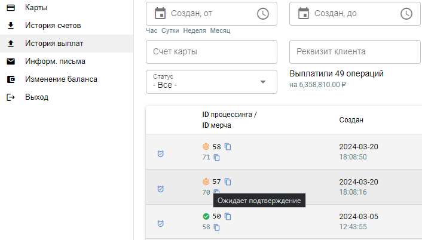Copy processing ID 57
This screenshot has height=240, width=422.
click(228, 181)
